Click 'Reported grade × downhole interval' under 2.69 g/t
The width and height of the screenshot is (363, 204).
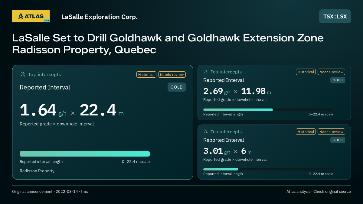(x=235, y=100)
